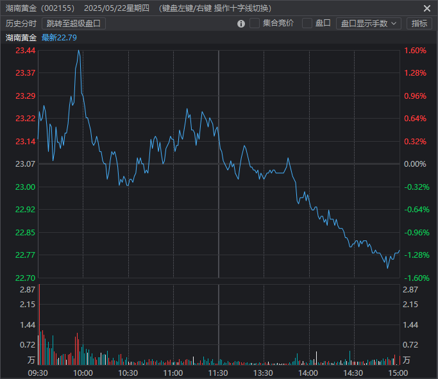Click the 23.44 top price axis label
438x379 pixels.
coord(26,51)
